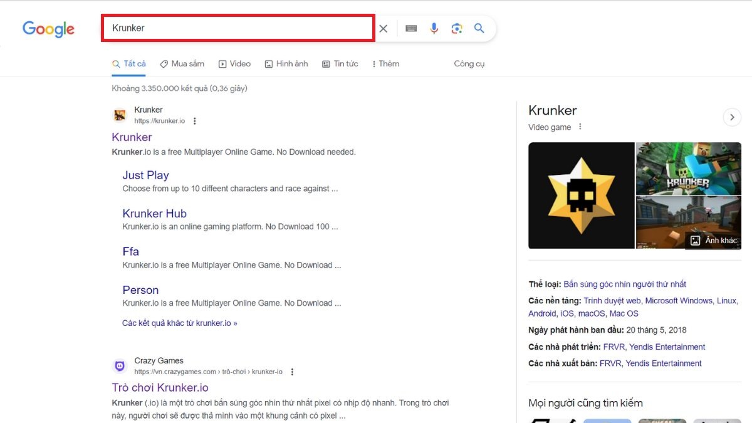The image size is (752, 423).
Task: Switch to the Tin tức tab
Action: tap(340, 64)
